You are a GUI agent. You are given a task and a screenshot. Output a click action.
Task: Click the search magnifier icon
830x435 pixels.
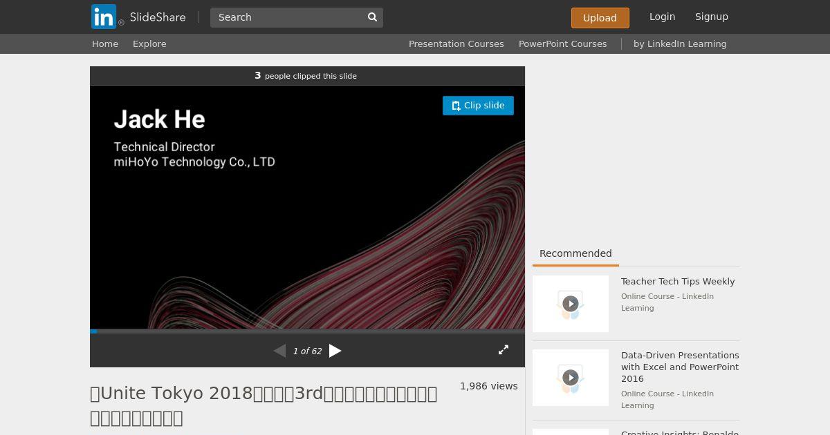(x=372, y=17)
